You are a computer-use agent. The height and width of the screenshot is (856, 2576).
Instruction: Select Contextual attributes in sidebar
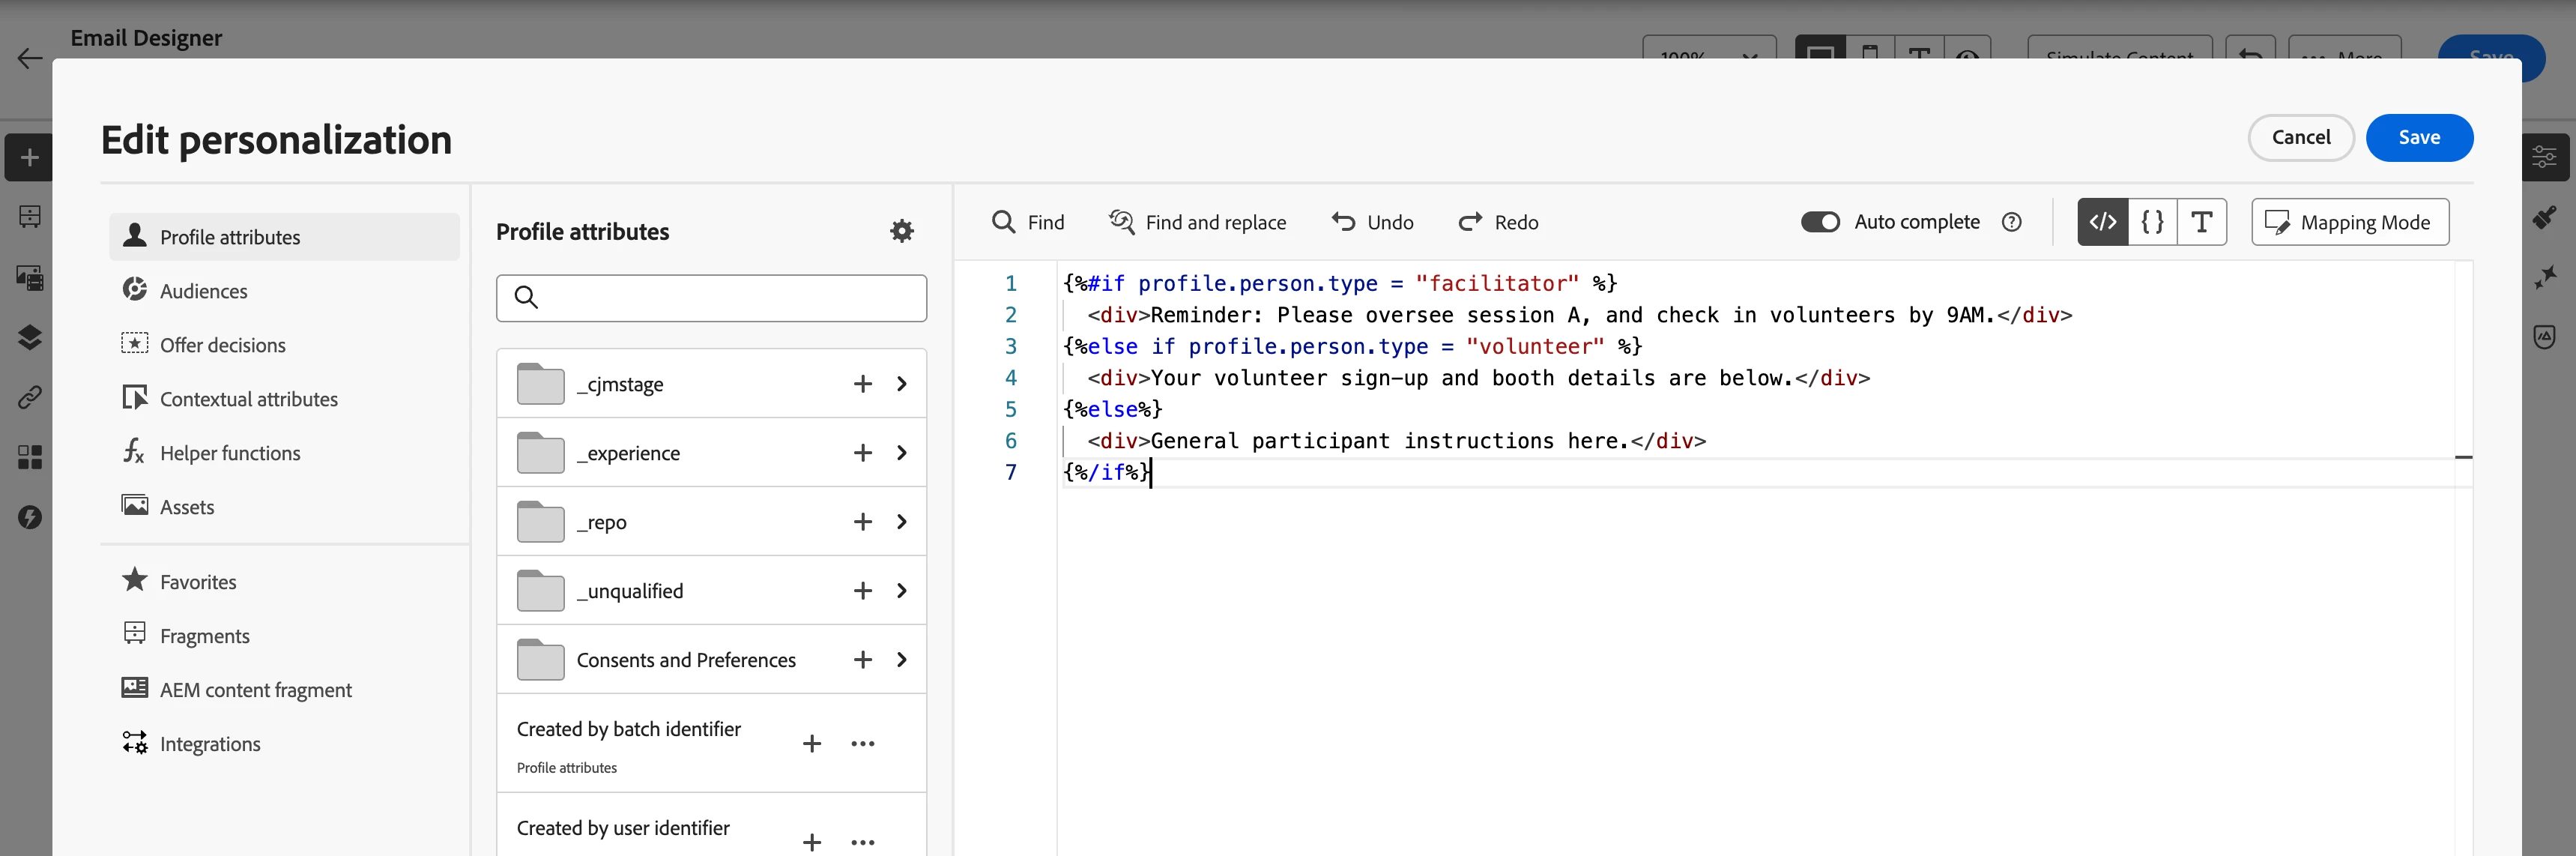pyautogui.click(x=248, y=399)
